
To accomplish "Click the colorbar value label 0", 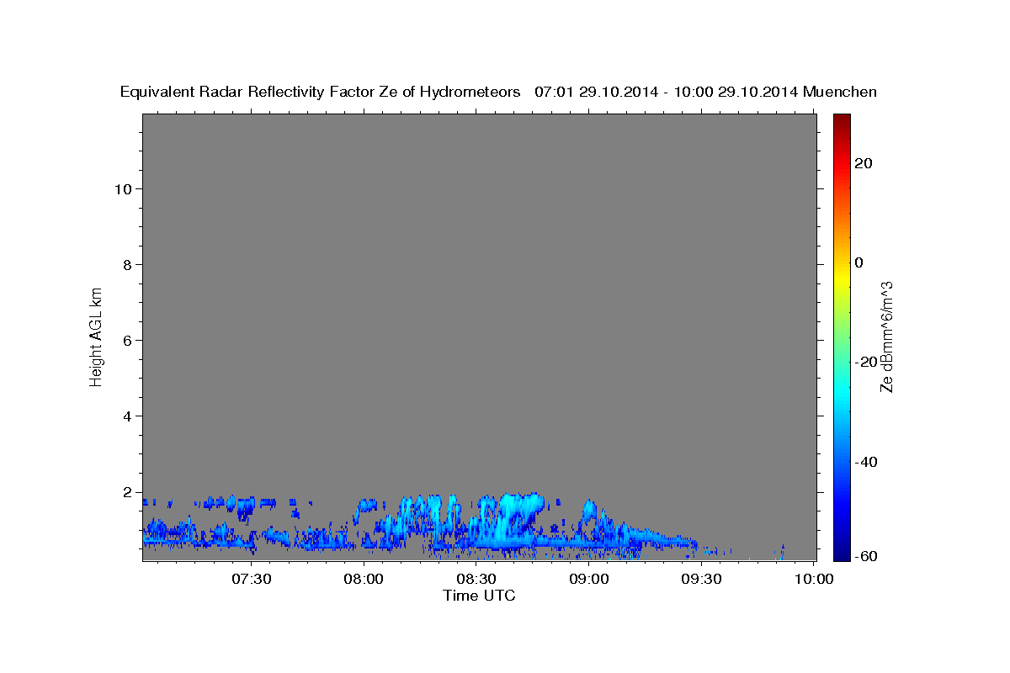I will click(858, 262).
